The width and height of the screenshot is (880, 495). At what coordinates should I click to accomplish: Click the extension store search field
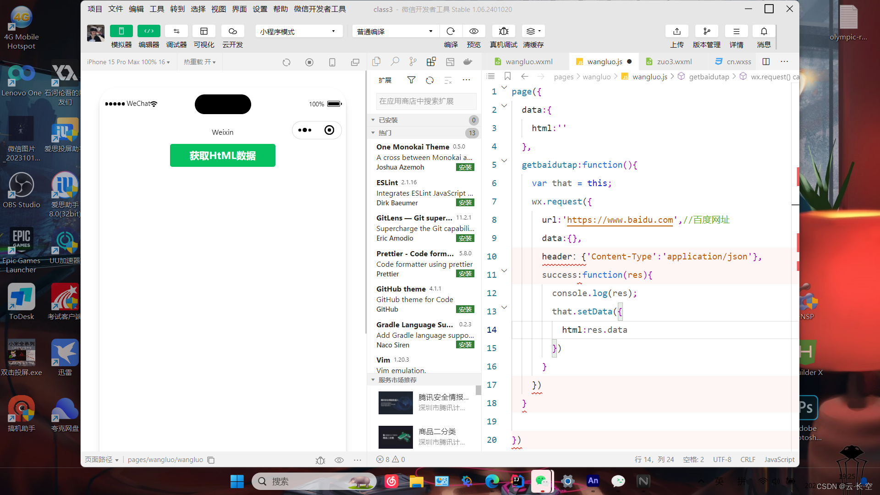tap(426, 101)
